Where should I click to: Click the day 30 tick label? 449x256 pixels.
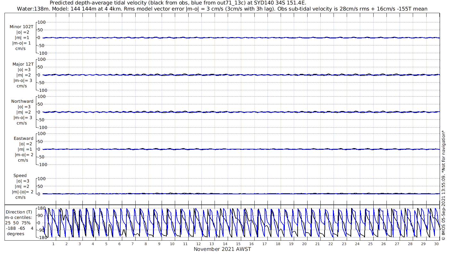(436, 244)
